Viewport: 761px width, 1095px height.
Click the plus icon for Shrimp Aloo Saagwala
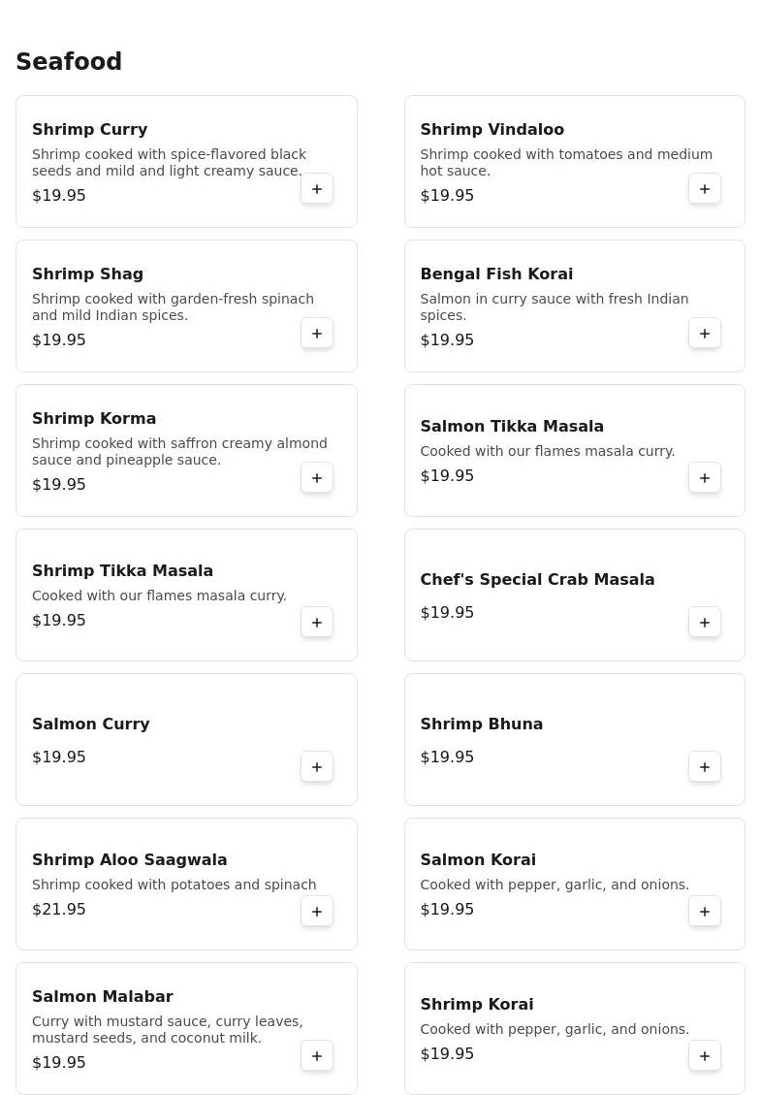(316, 912)
